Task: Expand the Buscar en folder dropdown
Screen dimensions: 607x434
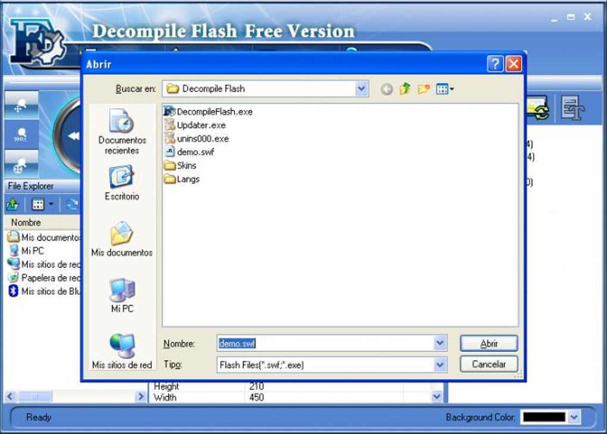Action: pos(361,89)
